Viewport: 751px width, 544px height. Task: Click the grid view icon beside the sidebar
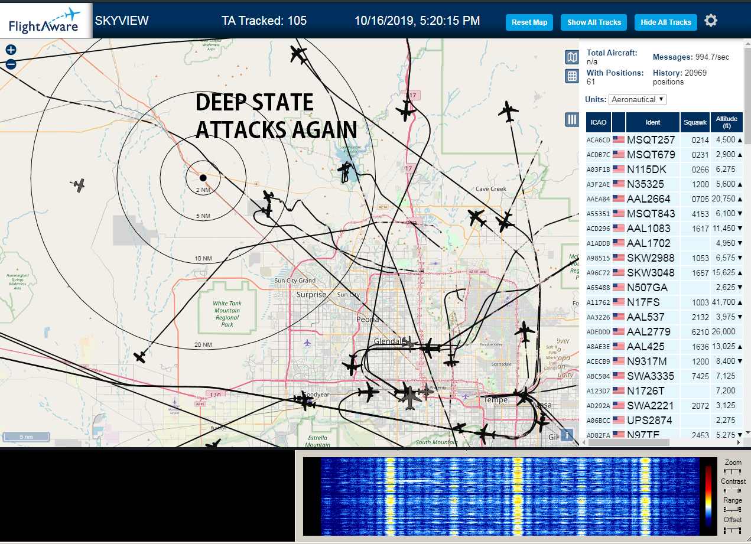click(x=571, y=76)
